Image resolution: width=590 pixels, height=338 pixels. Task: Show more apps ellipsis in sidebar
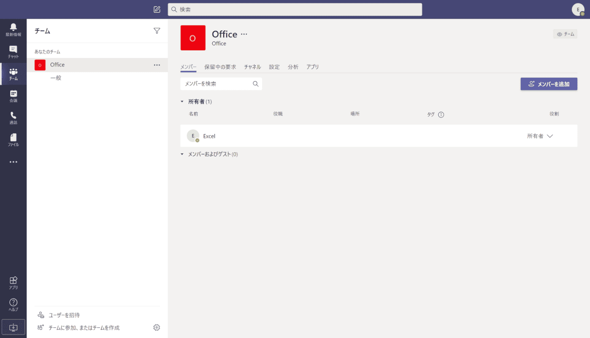(13, 162)
